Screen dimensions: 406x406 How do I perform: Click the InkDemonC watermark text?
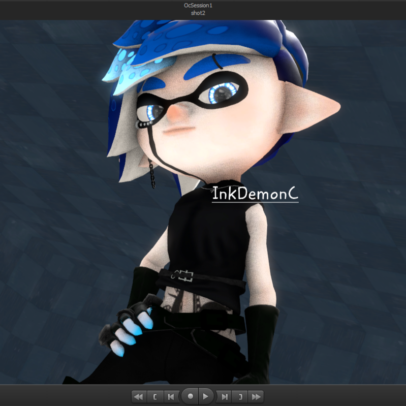(x=255, y=193)
